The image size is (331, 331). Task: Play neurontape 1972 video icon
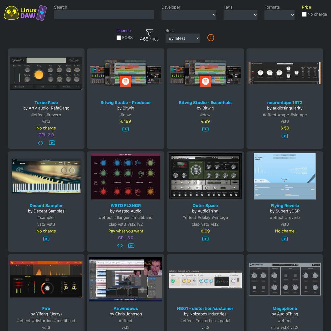[285, 136]
